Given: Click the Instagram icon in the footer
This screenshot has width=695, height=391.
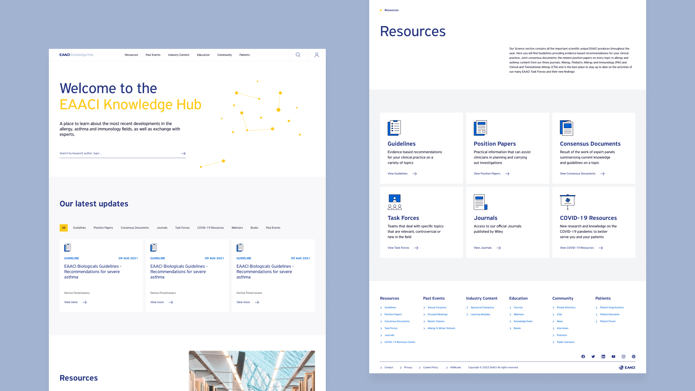Looking at the screenshot, I should [623, 357].
